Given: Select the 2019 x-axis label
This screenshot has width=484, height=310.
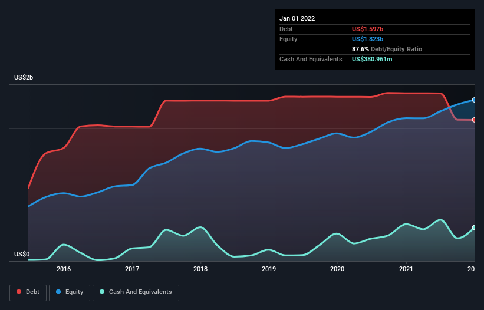Looking at the screenshot, I should point(269,269).
